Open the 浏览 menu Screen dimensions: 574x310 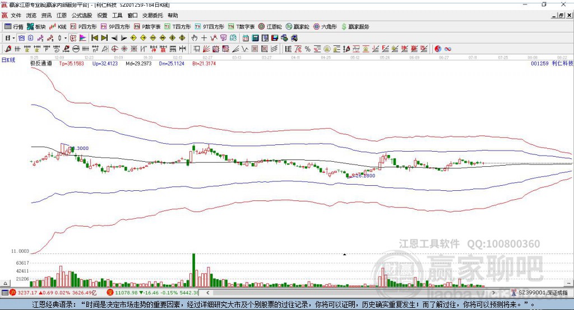tap(31, 15)
